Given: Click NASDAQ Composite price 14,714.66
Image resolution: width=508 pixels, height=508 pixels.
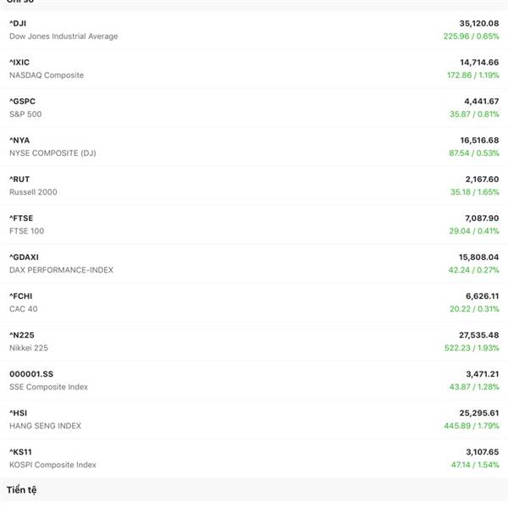Looking at the screenshot, I should coord(479,63).
